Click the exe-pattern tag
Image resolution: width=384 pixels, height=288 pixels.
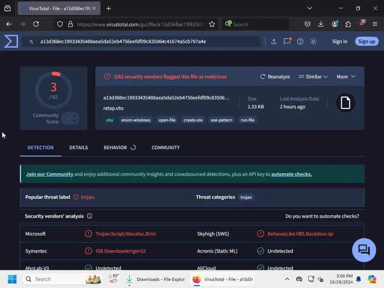click(x=221, y=120)
